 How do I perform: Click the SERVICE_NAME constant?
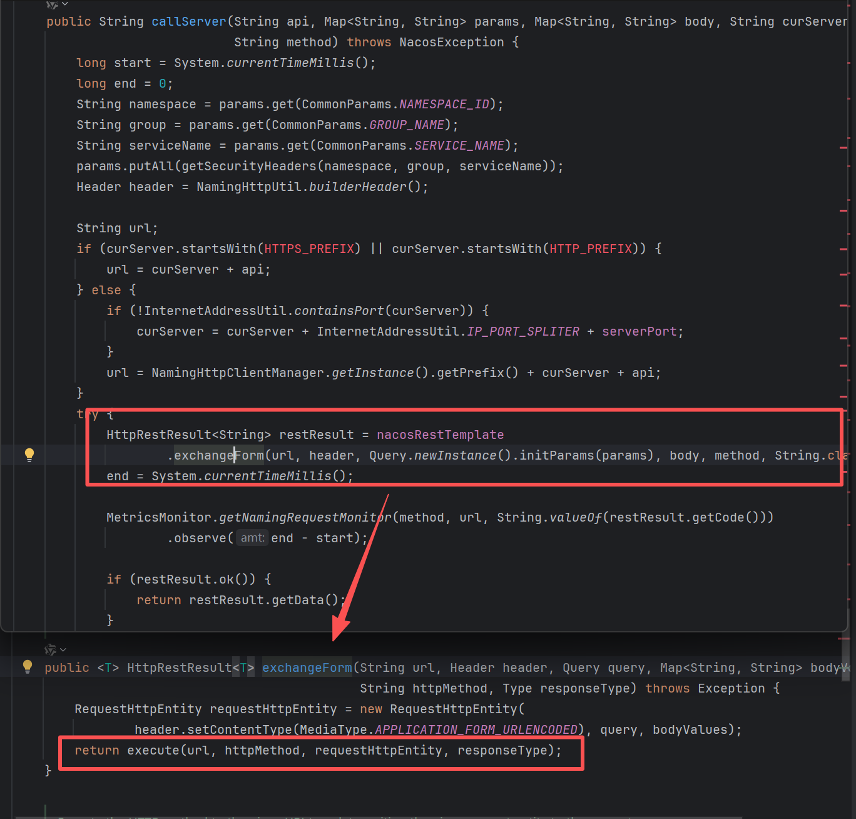pyautogui.click(x=459, y=145)
